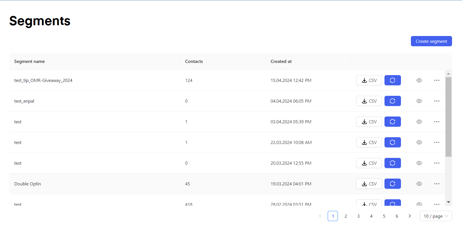Refresh segment created 20.03.2024 12:55 PM

pyautogui.click(x=392, y=163)
